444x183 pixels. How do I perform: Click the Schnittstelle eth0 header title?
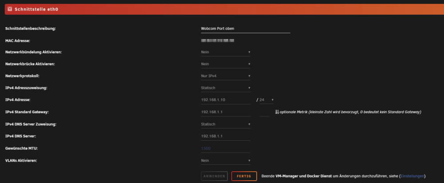(36, 9)
